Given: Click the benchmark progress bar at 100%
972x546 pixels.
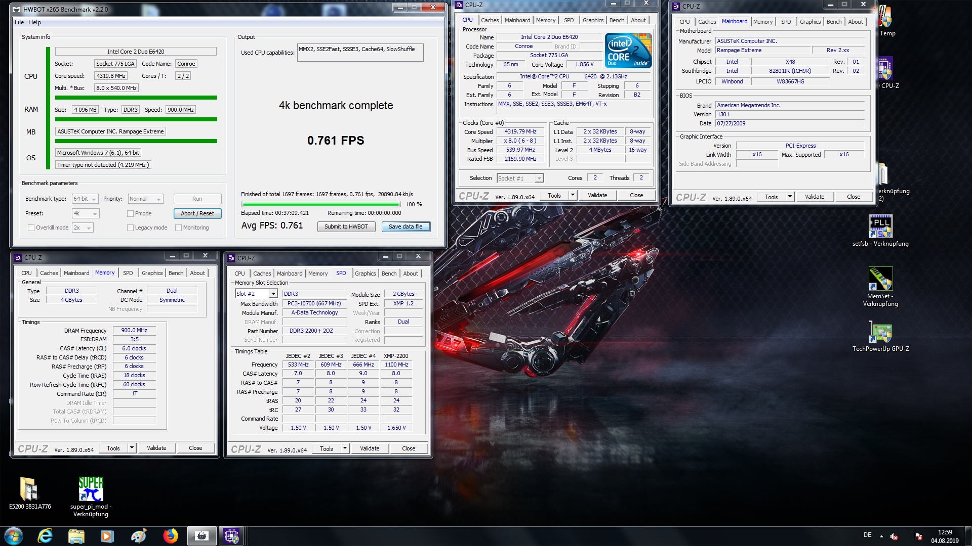Looking at the screenshot, I should (321, 205).
